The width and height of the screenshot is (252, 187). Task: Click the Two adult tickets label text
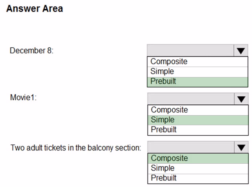tap(76, 148)
